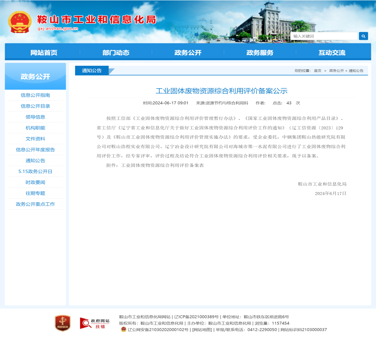Click the 辽公网安备 police badge icon
This screenshot has width=376, height=338.
click(124, 330)
